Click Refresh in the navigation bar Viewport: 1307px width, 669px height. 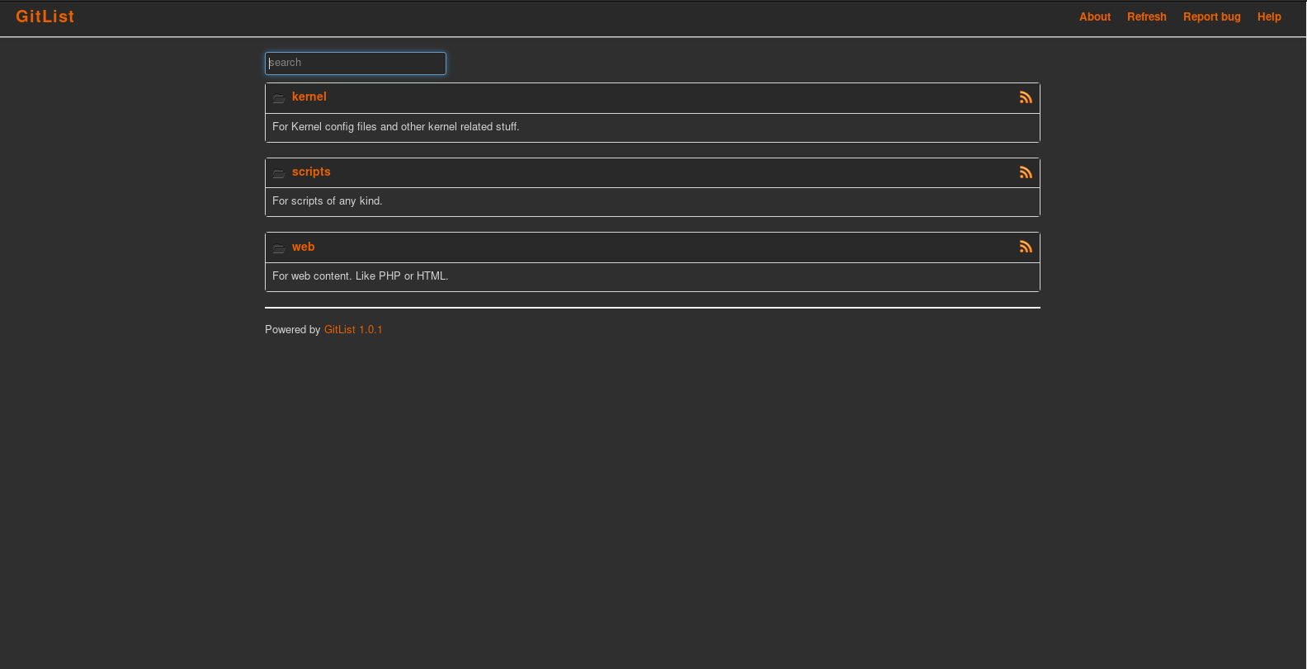(1146, 16)
